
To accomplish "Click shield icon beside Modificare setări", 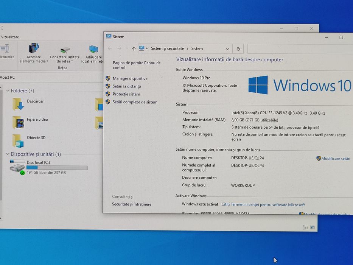I will coord(319,158).
